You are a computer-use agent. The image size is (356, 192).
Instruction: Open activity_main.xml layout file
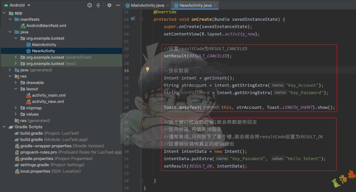[x=49, y=95]
